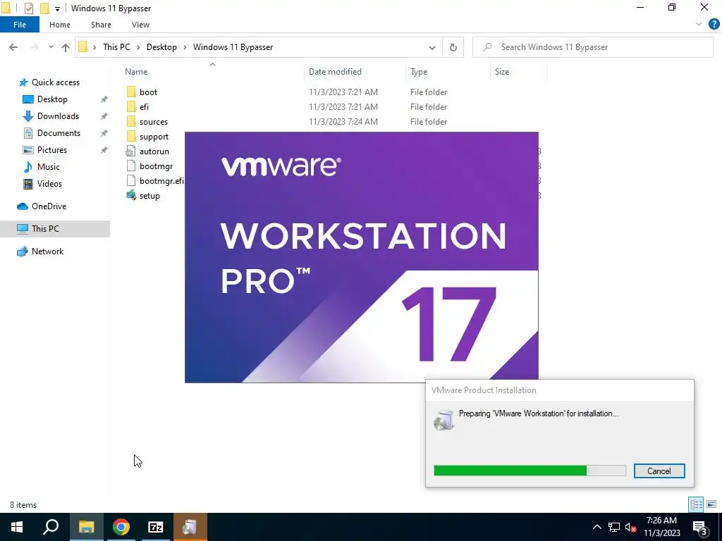The width and height of the screenshot is (722, 541).
Task: Select the sources folder
Action: [153, 122]
